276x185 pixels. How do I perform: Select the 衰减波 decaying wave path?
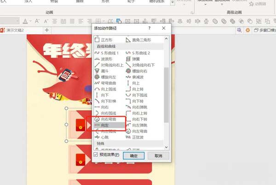click(135, 77)
